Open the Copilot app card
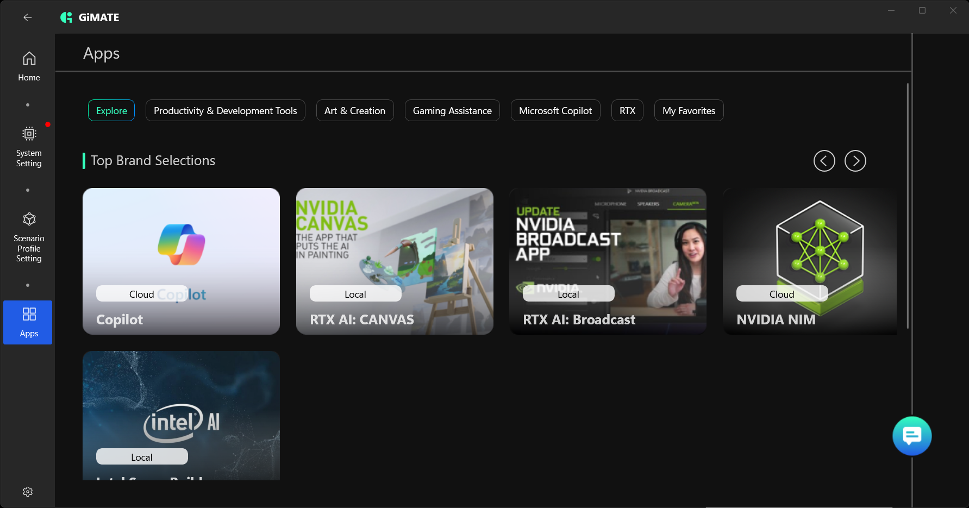Image resolution: width=969 pixels, height=508 pixels. [181, 261]
